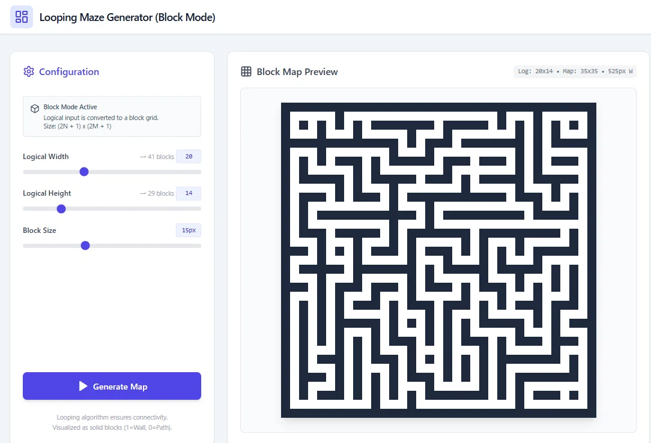Click the Logical Width slider handle

coord(84,172)
